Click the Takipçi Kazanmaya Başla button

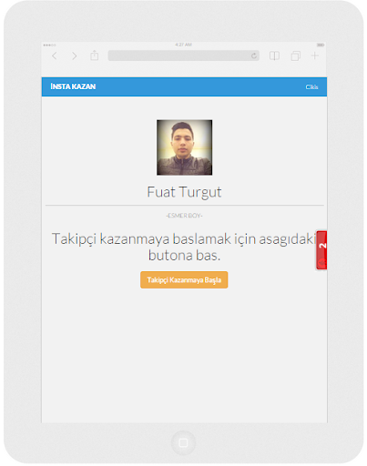[x=184, y=279]
